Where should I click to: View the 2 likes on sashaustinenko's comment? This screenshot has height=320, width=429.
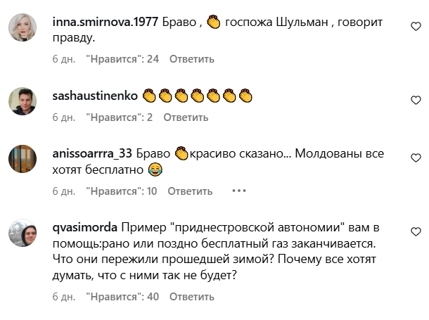[x=119, y=117]
